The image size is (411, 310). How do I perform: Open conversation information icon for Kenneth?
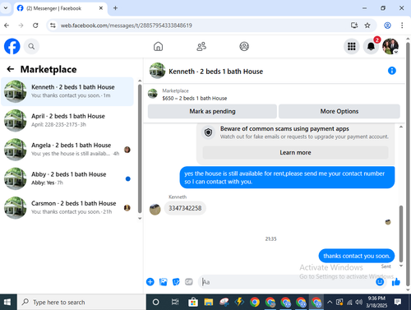pos(392,71)
